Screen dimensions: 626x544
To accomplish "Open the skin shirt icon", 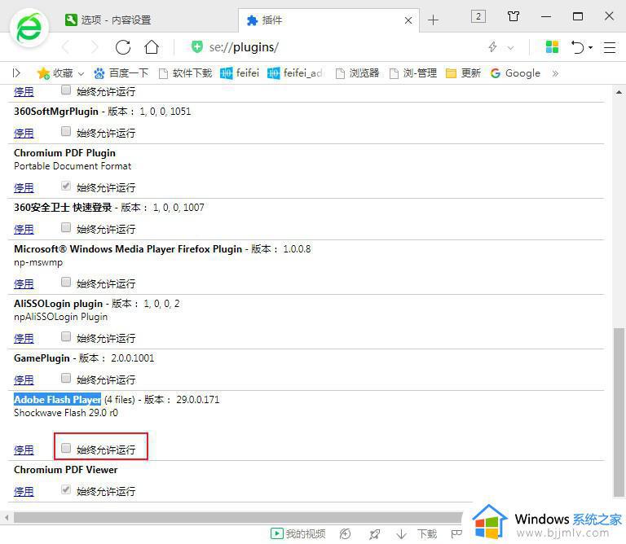I will coord(514,16).
